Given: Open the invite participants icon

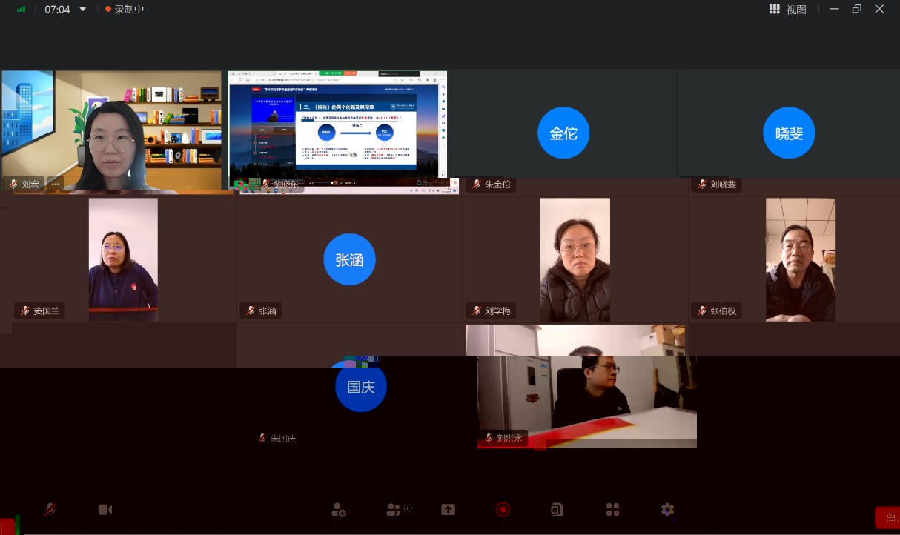Looking at the screenshot, I should [x=339, y=510].
